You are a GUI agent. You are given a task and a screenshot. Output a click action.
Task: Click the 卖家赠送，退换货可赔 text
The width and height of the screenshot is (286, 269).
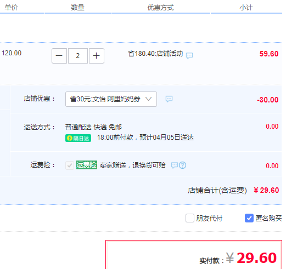point(132,165)
